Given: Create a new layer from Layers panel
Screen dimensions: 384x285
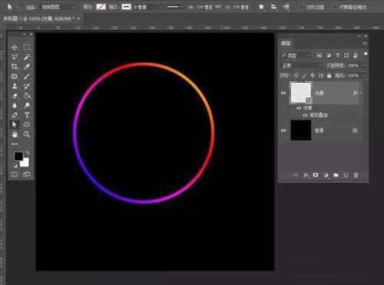Looking at the screenshot, I should point(346,175).
